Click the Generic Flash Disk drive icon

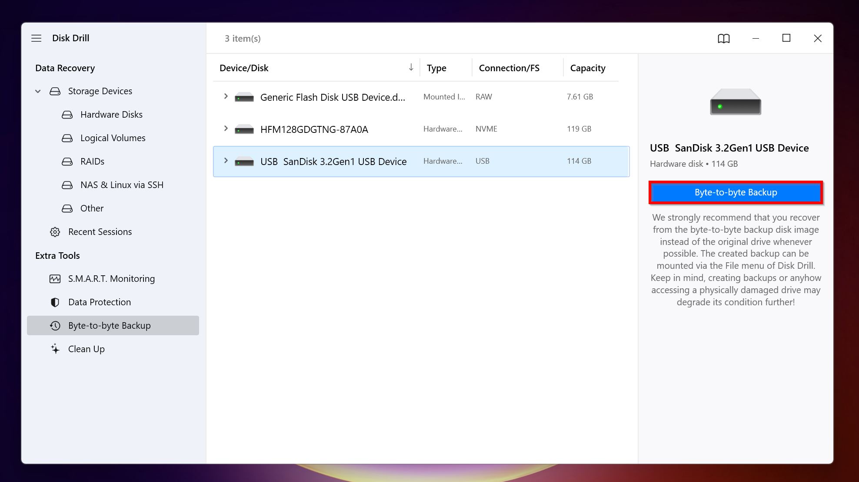(x=244, y=97)
